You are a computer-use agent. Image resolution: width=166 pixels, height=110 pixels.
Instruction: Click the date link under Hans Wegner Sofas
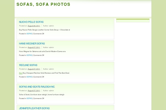tap(34, 47)
